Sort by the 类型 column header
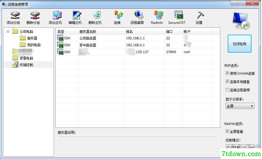The image size is (262, 159). [67, 32]
